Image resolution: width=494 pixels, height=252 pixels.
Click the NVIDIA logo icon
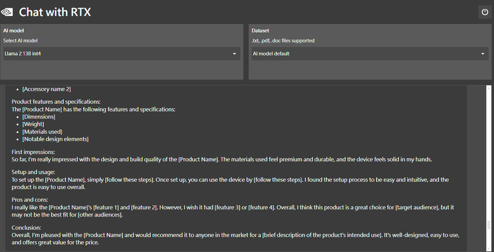(x=6, y=12)
